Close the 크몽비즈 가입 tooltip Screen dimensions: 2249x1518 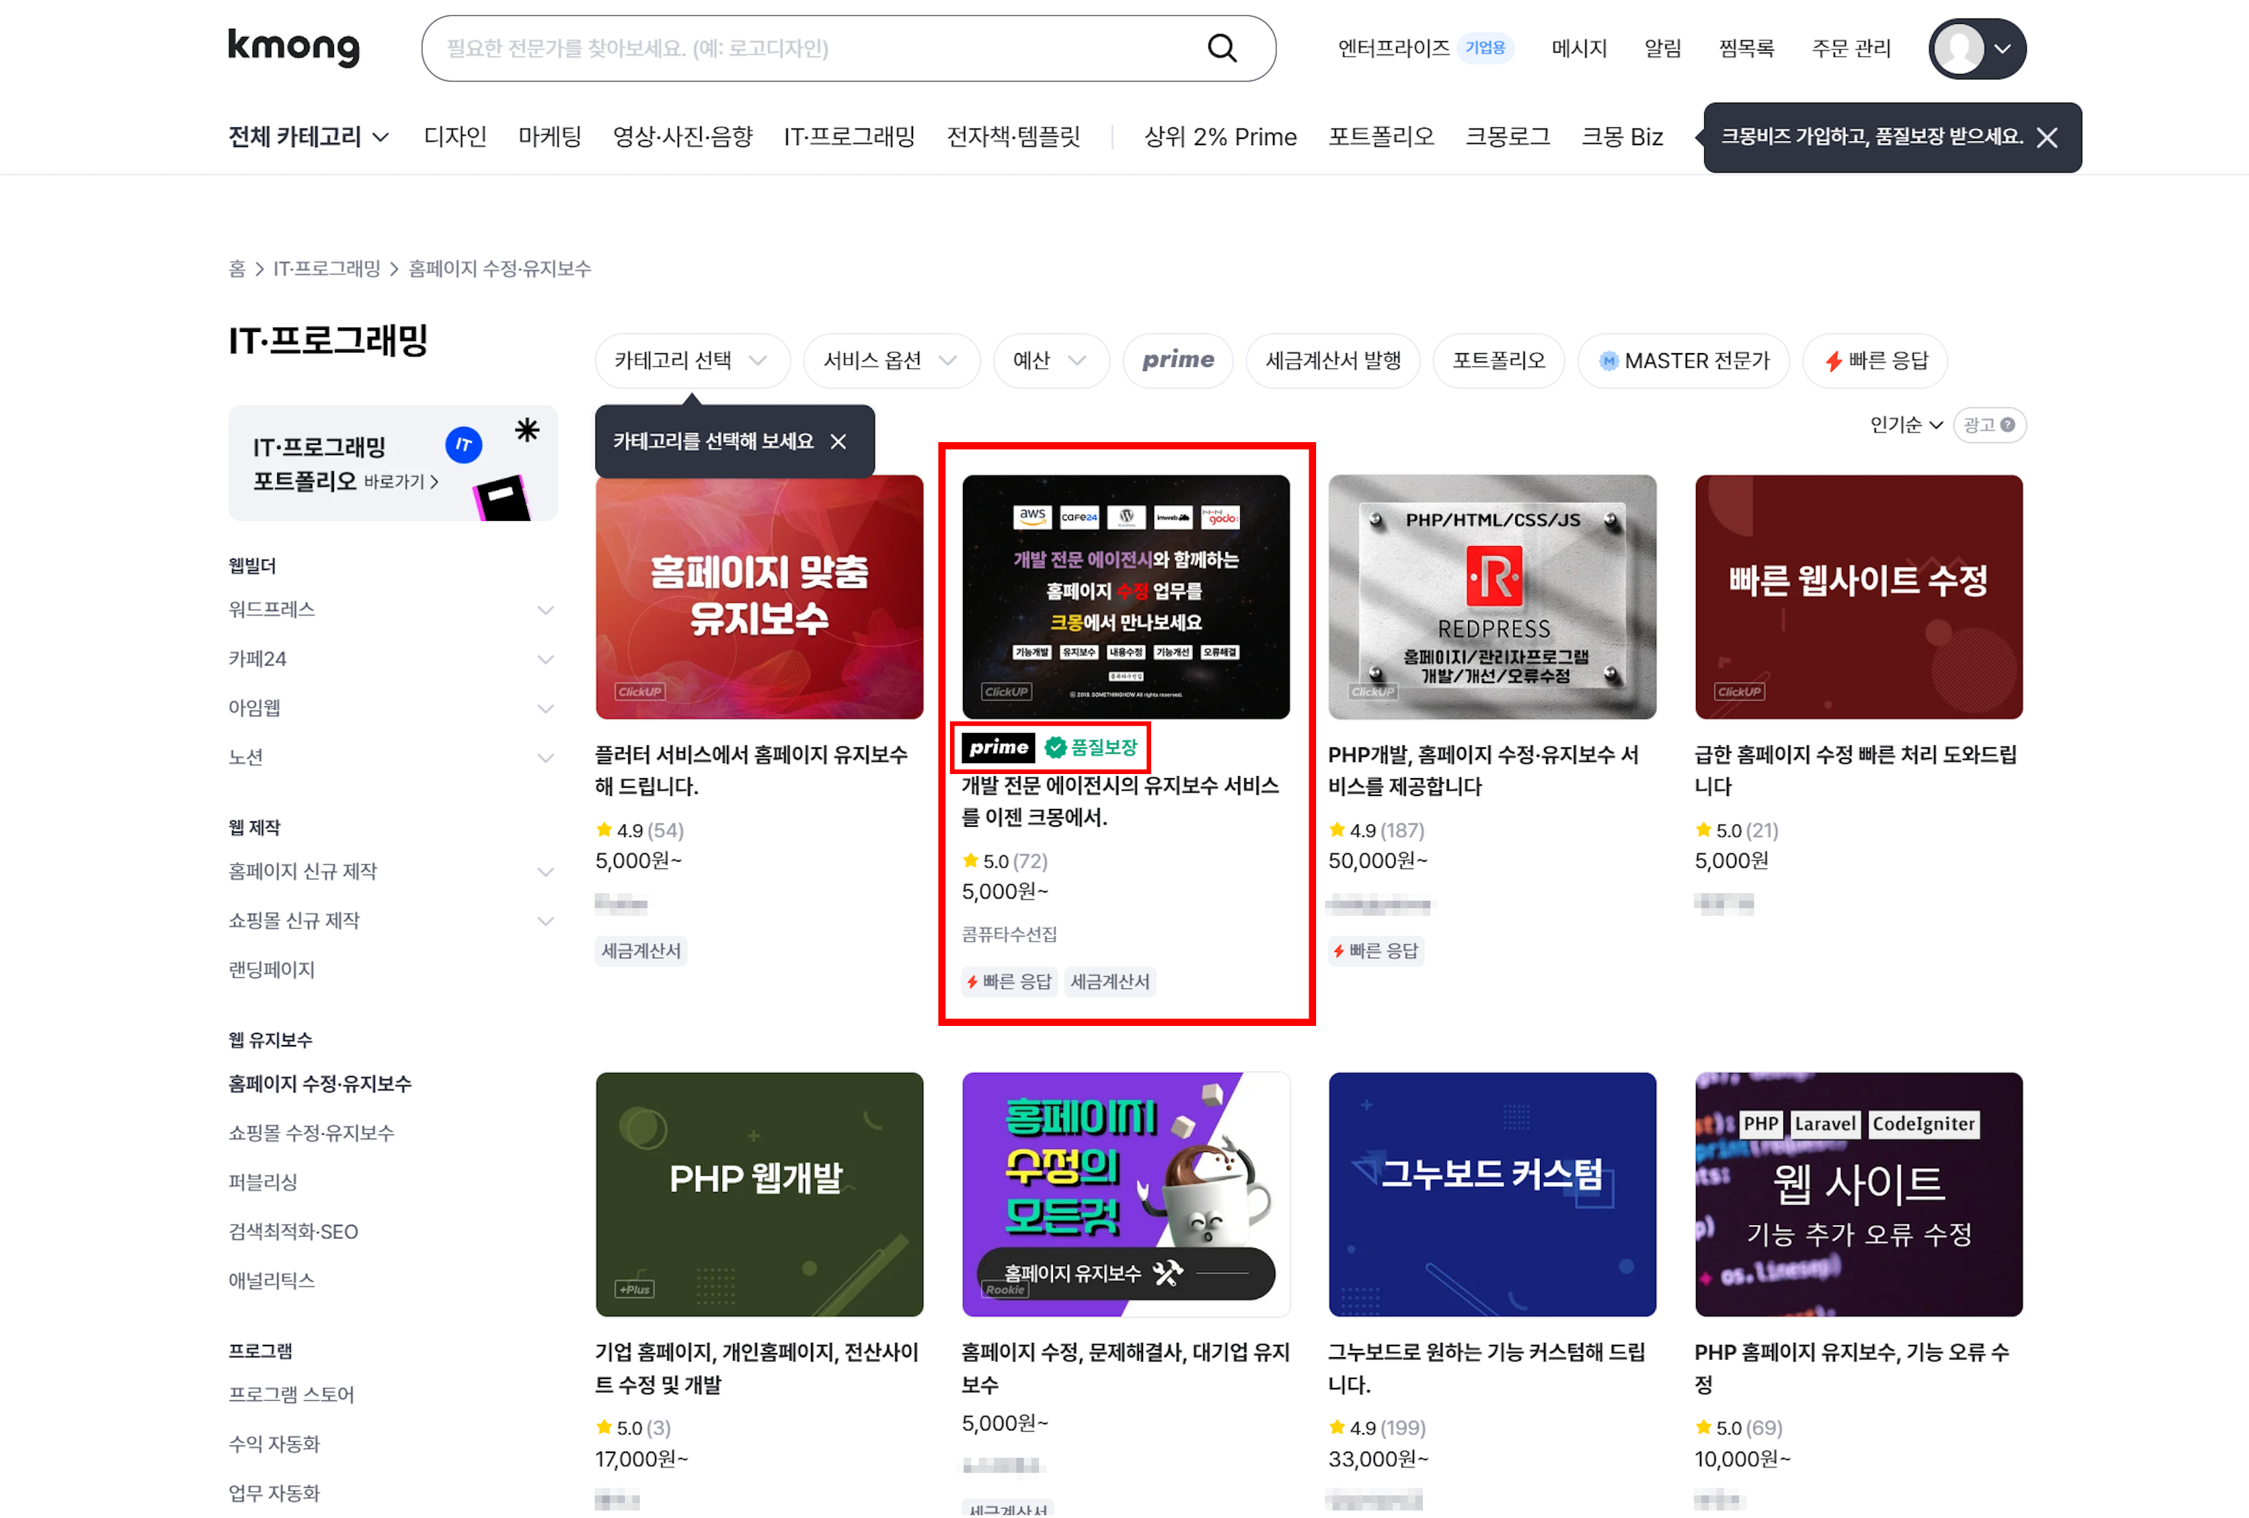(x=2046, y=138)
